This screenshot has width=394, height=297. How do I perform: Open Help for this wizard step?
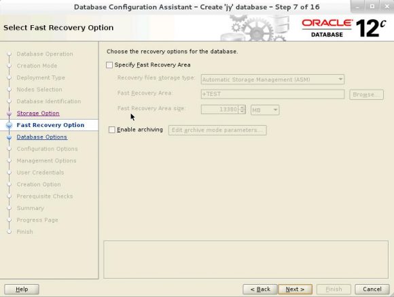coord(22,290)
